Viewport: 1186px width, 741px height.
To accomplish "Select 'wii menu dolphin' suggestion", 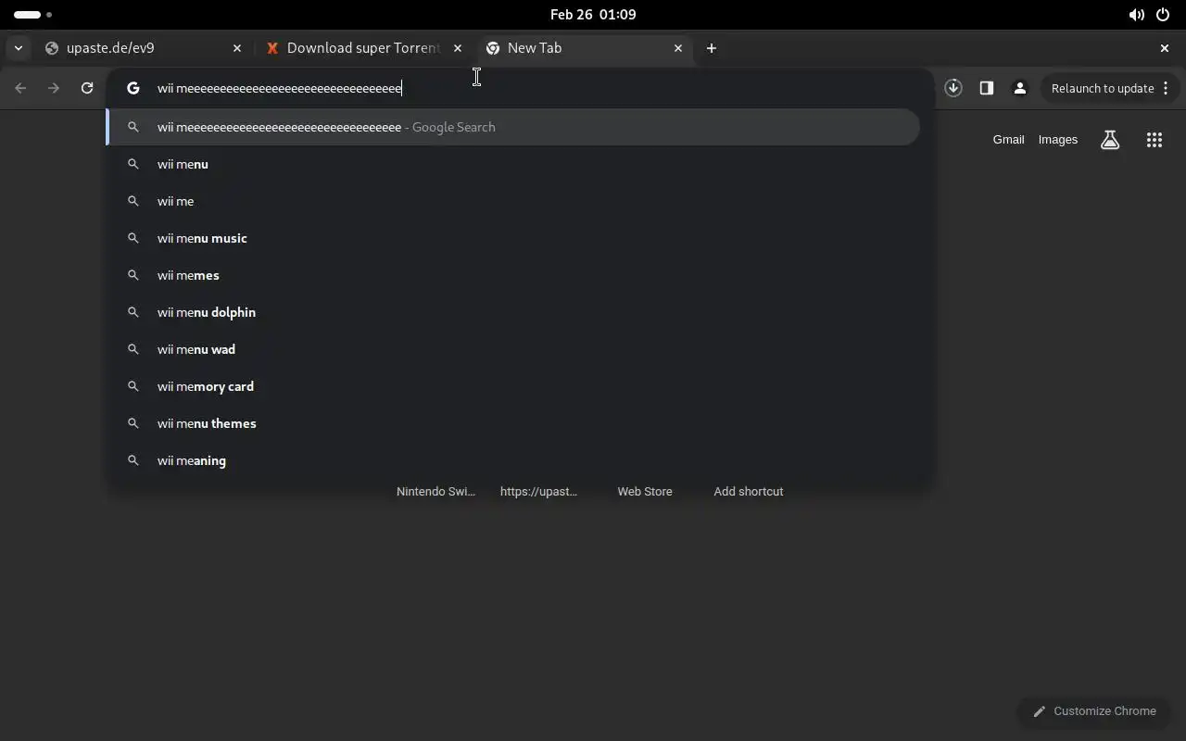I will 514,312.
